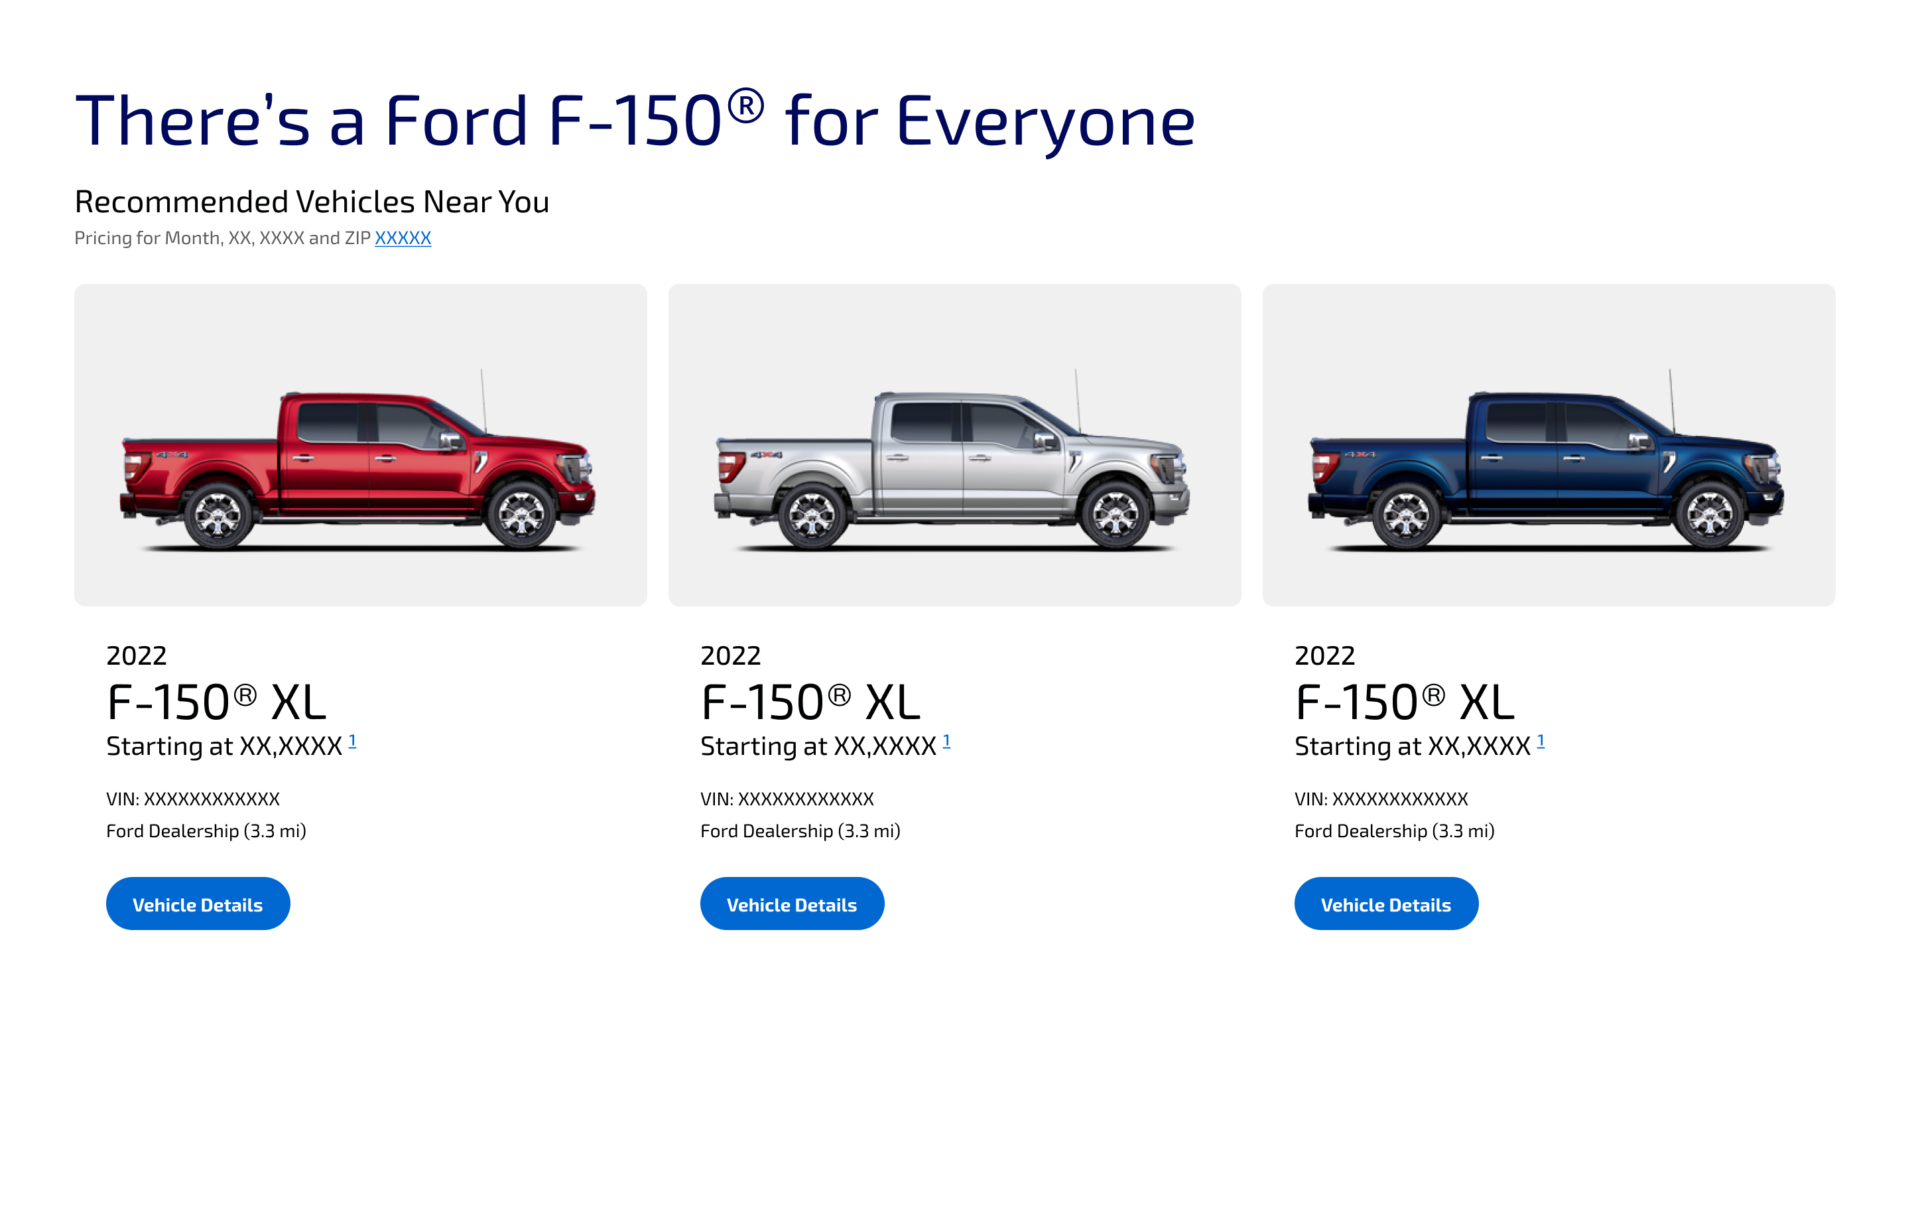Click Ford Dealership label under blue truck
This screenshot has height=1210, width=1910.
(x=1393, y=831)
